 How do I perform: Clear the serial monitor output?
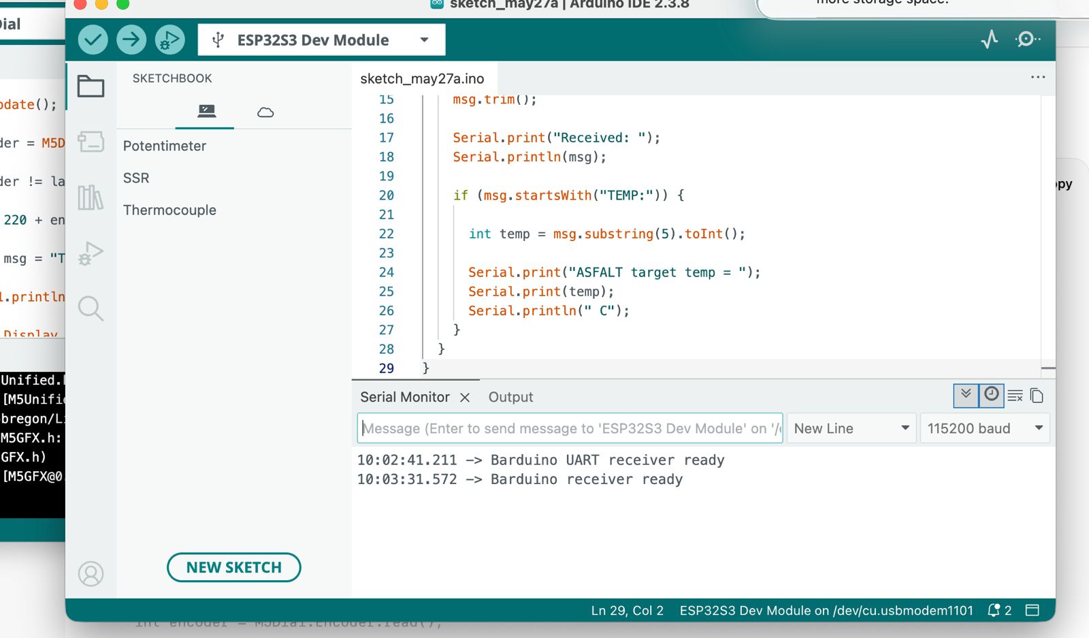(1015, 396)
